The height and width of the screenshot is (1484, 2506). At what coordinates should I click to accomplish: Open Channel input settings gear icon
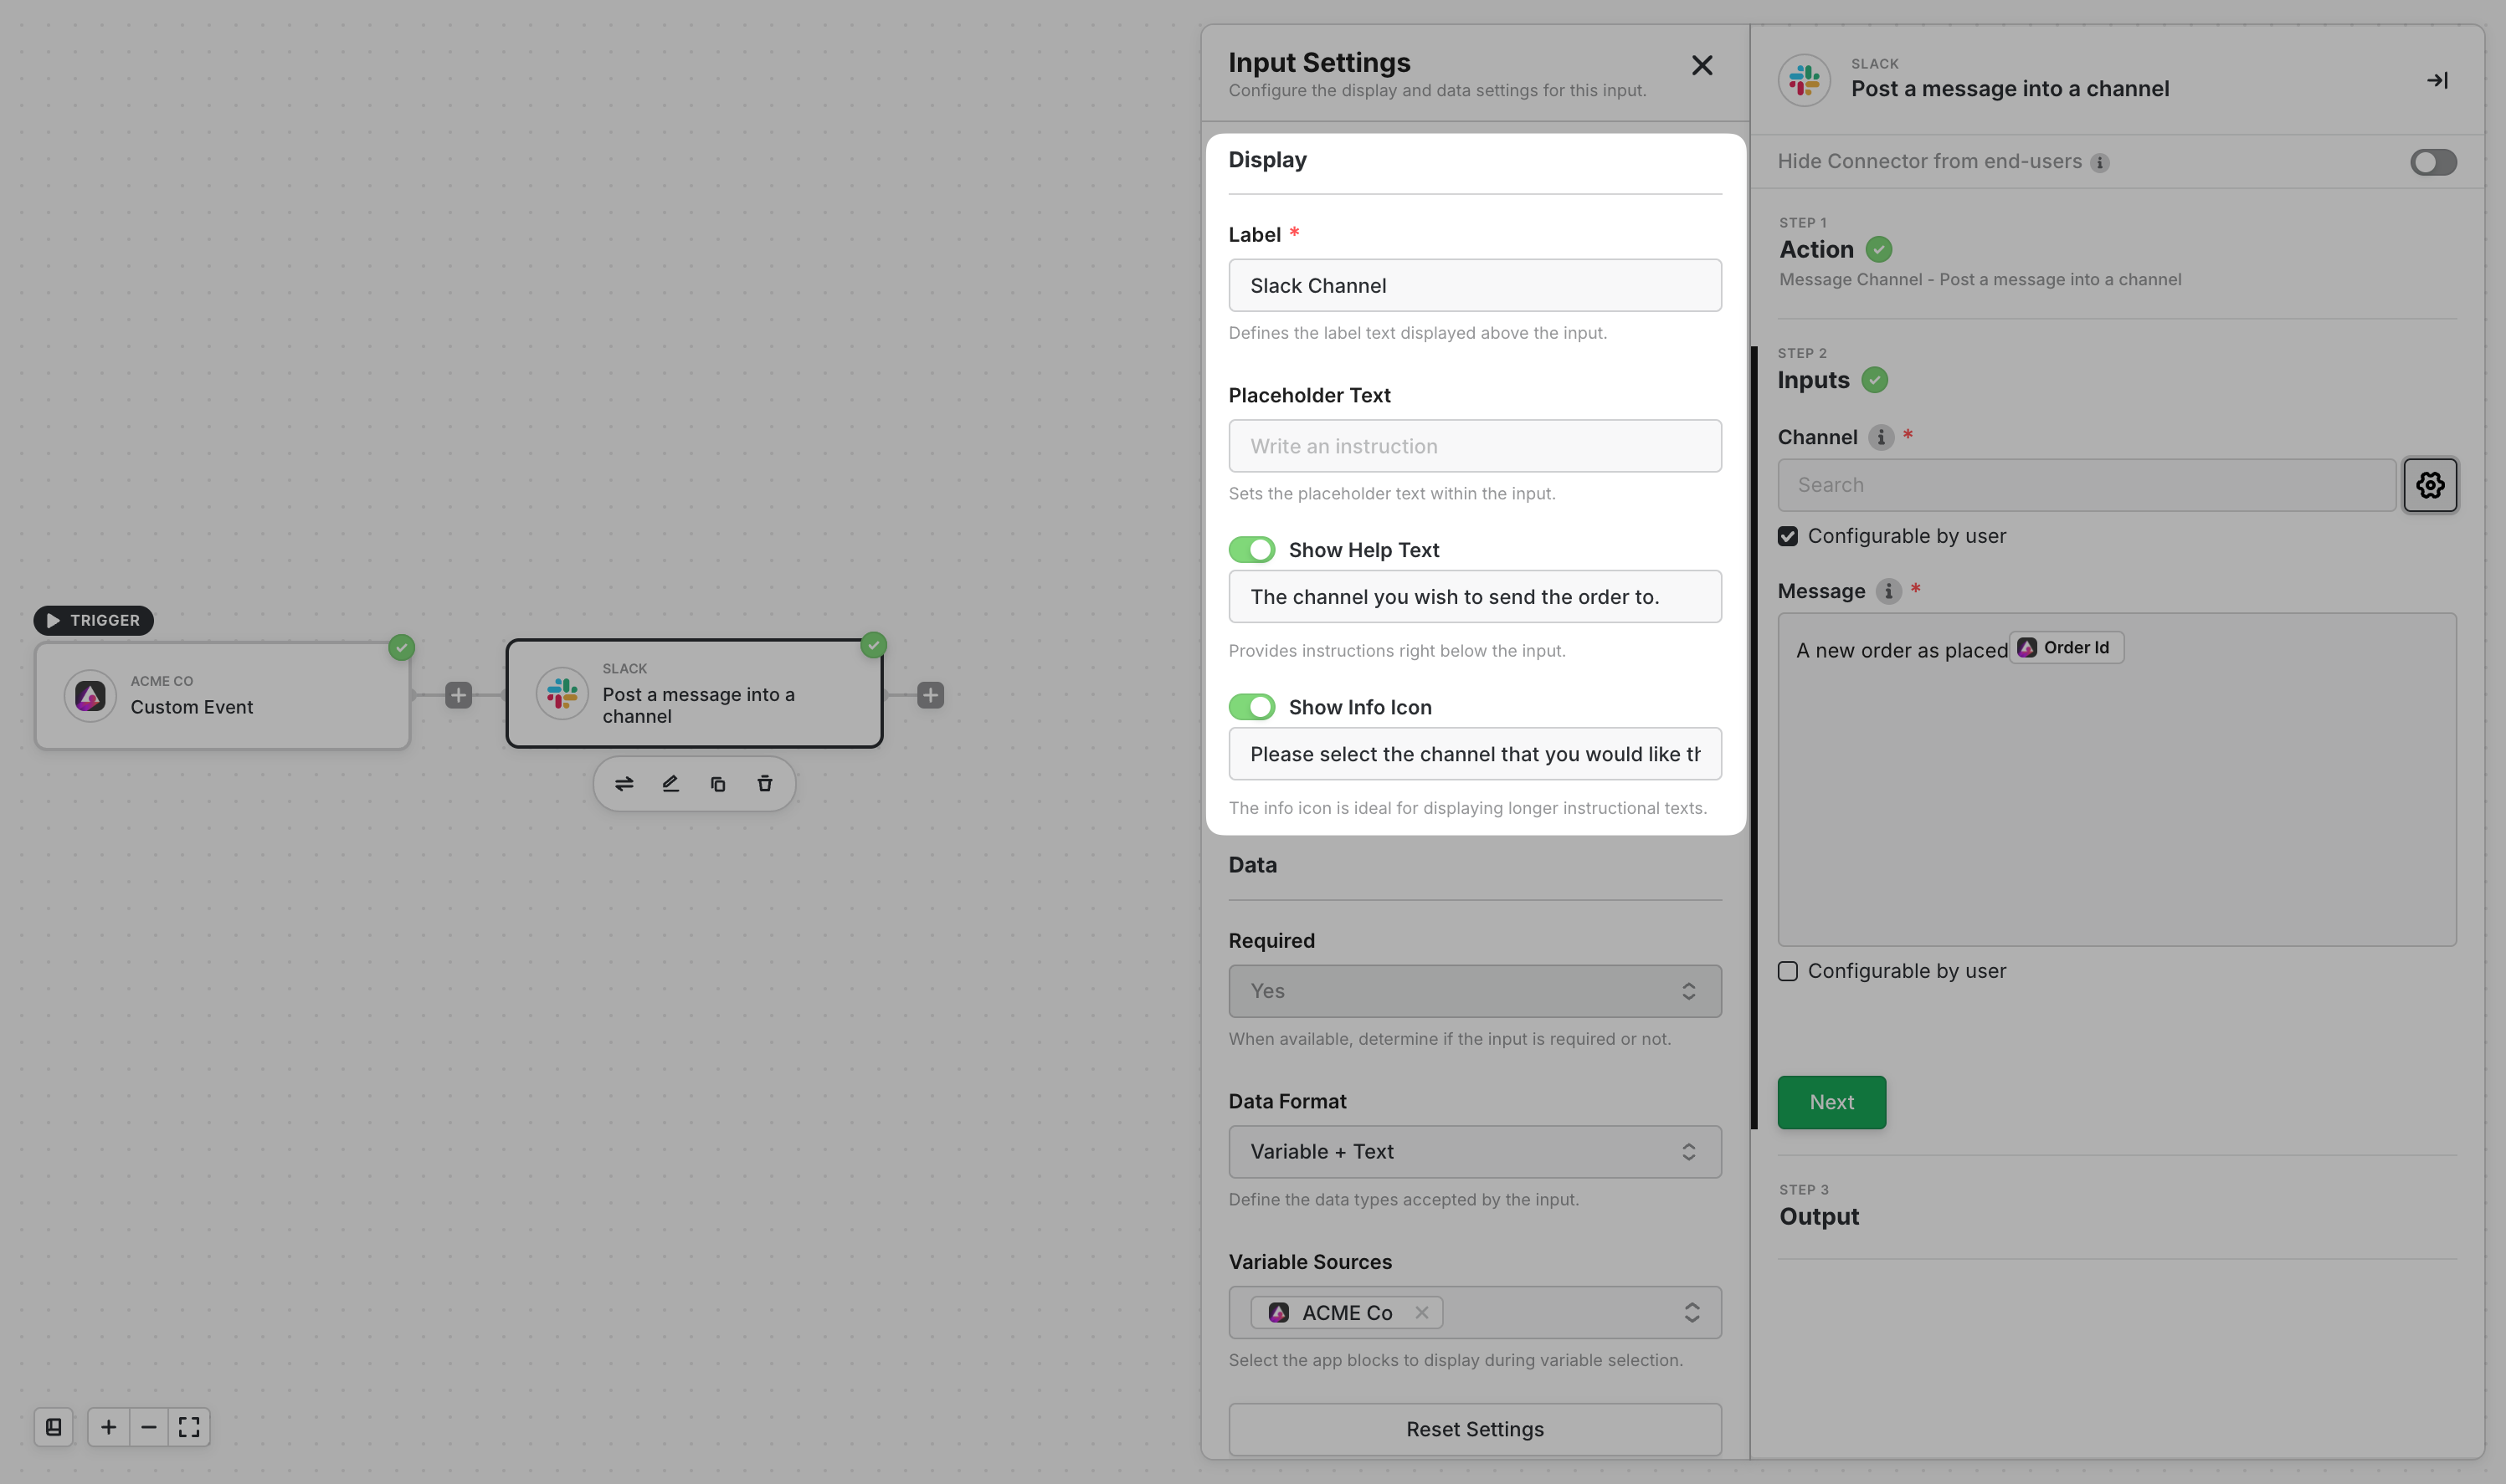point(2429,485)
